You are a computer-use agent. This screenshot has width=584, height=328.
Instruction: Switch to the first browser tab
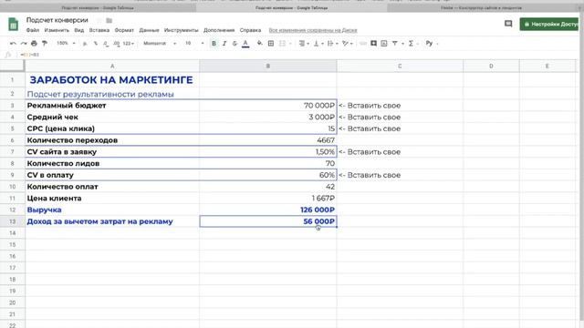pos(98,8)
